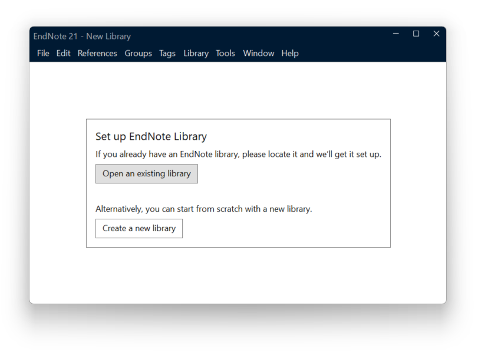
Task: Open the Edit menu
Action: point(63,53)
